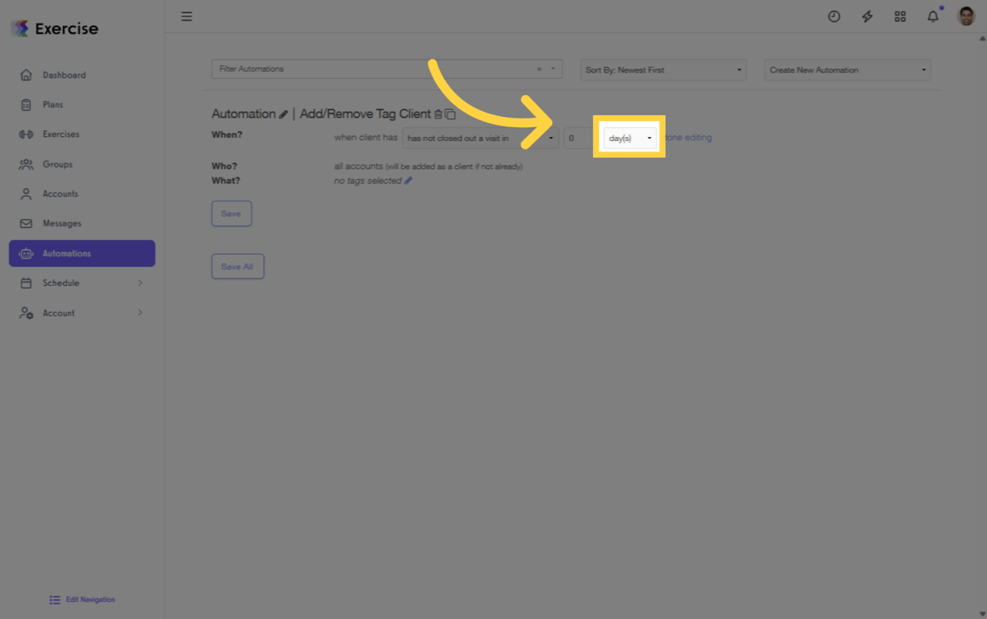Open notifications via the bell icon
Screen dimensions: 987x619
coord(932,16)
